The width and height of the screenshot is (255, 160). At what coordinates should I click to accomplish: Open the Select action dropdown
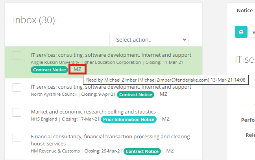(149, 39)
